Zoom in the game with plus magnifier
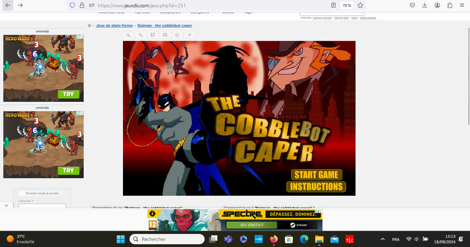 coord(140,35)
